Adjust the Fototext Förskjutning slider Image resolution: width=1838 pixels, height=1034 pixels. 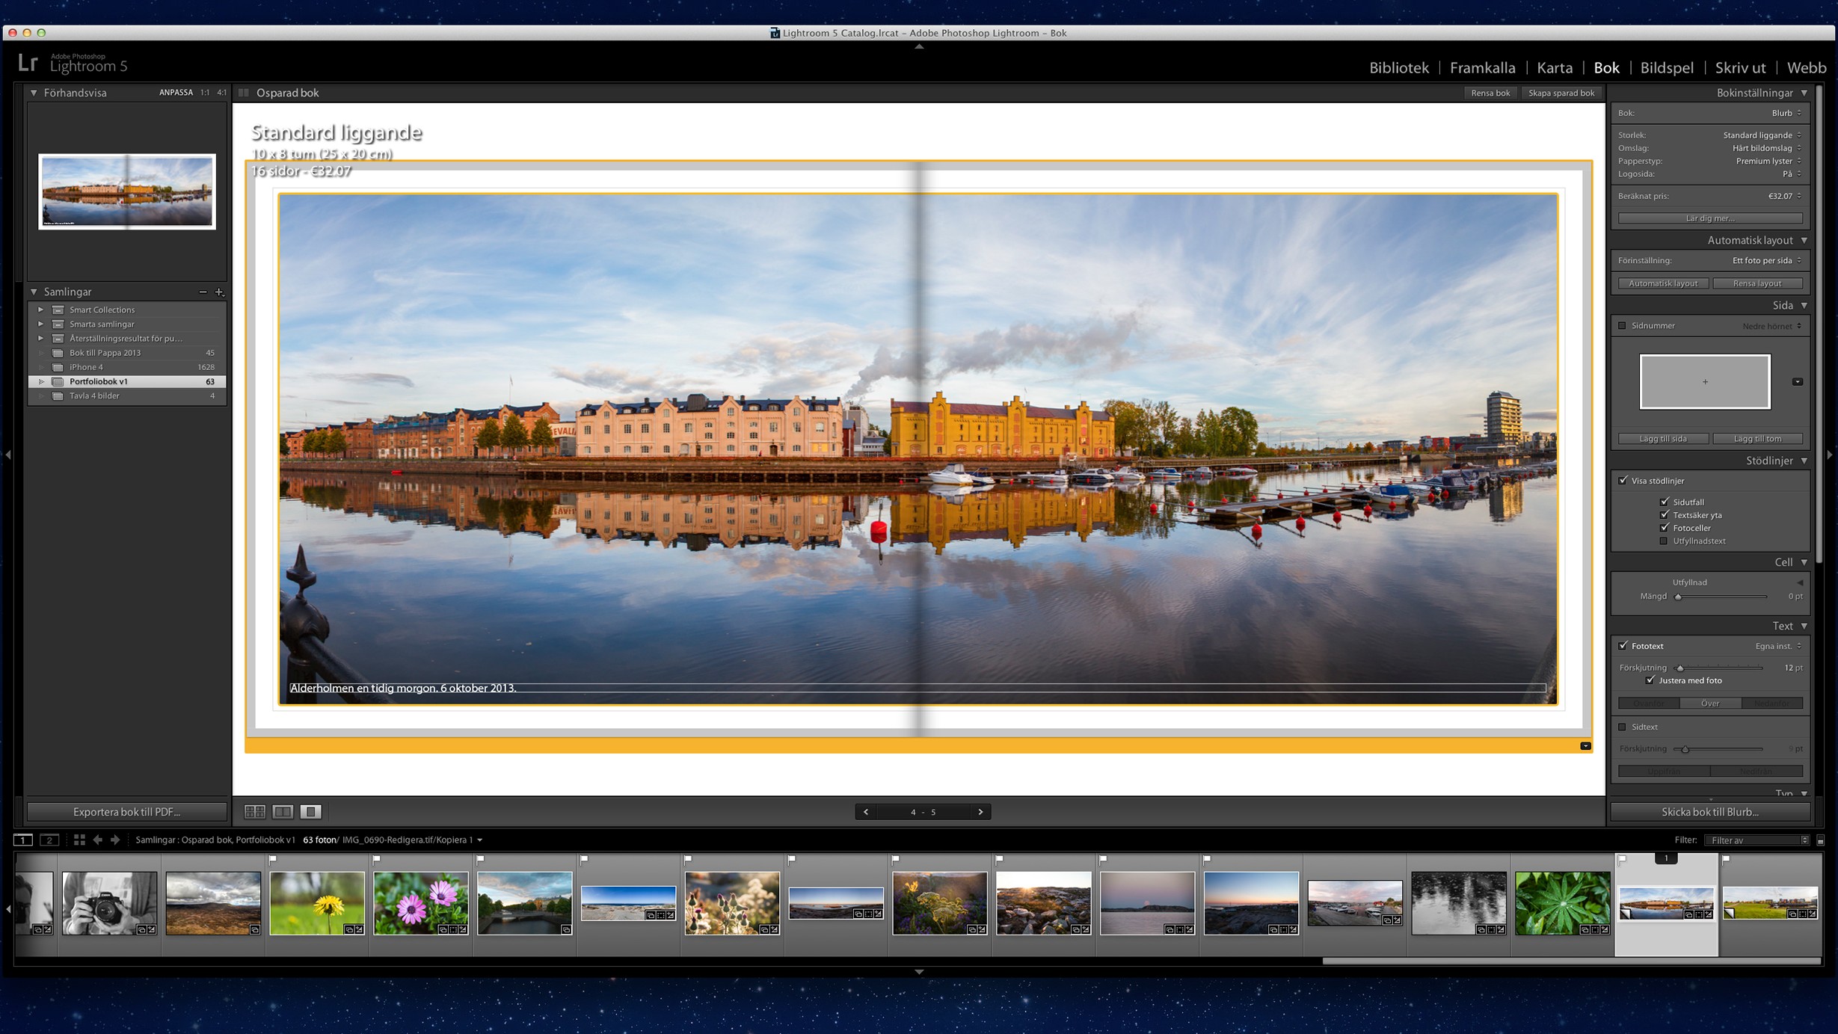click(x=1680, y=668)
